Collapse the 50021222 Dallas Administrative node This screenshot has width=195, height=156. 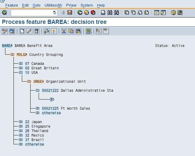coord(37,90)
